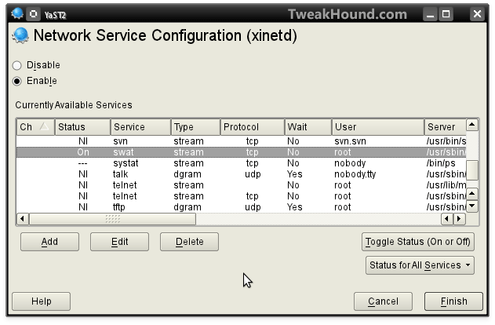The width and height of the screenshot is (495, 325).
Task: Click the horizontal scrollbar thumb
Action: coord(112,219)
